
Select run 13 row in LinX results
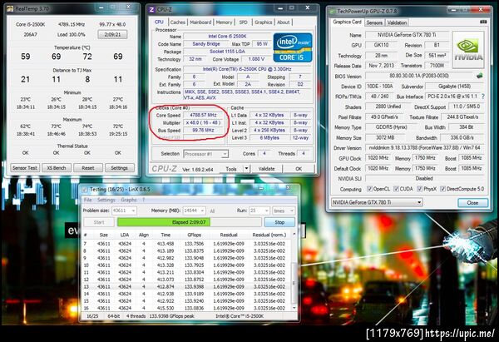[186, 286]
